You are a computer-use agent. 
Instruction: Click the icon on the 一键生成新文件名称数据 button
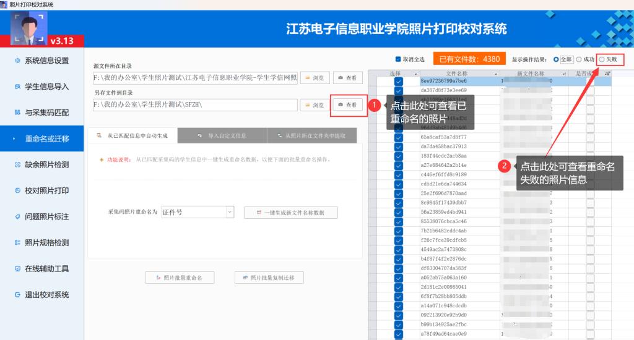[259, 213]
